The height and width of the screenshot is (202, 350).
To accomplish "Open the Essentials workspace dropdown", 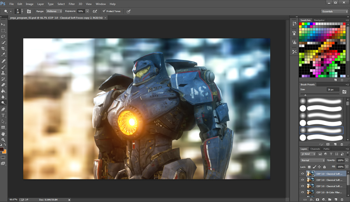I will [334, 11].
